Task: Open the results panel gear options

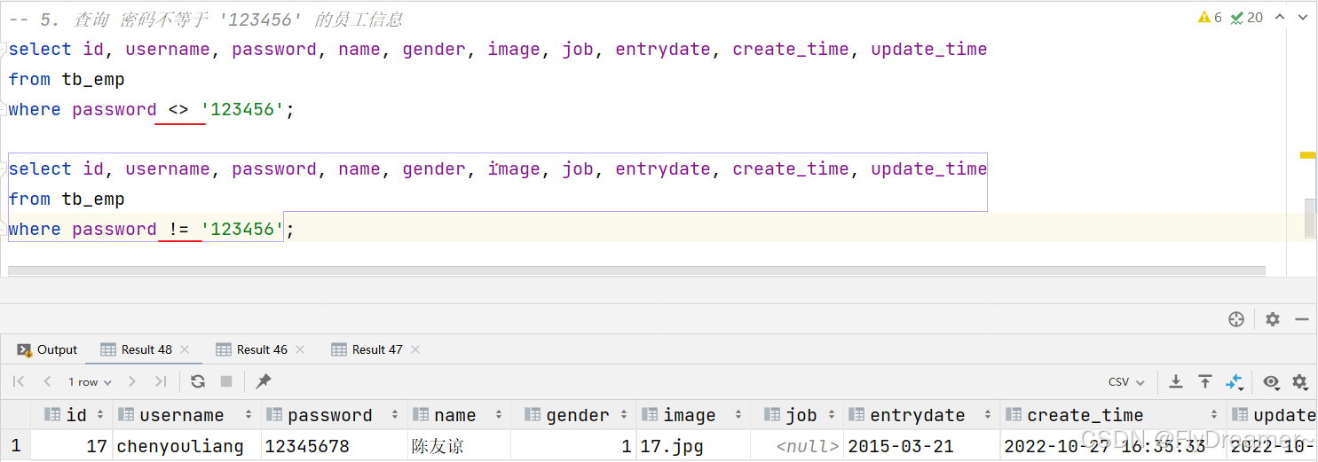Action: point(1273,319)
